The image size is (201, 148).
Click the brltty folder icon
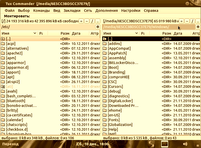pyautogui.click(x=3, y=110)
